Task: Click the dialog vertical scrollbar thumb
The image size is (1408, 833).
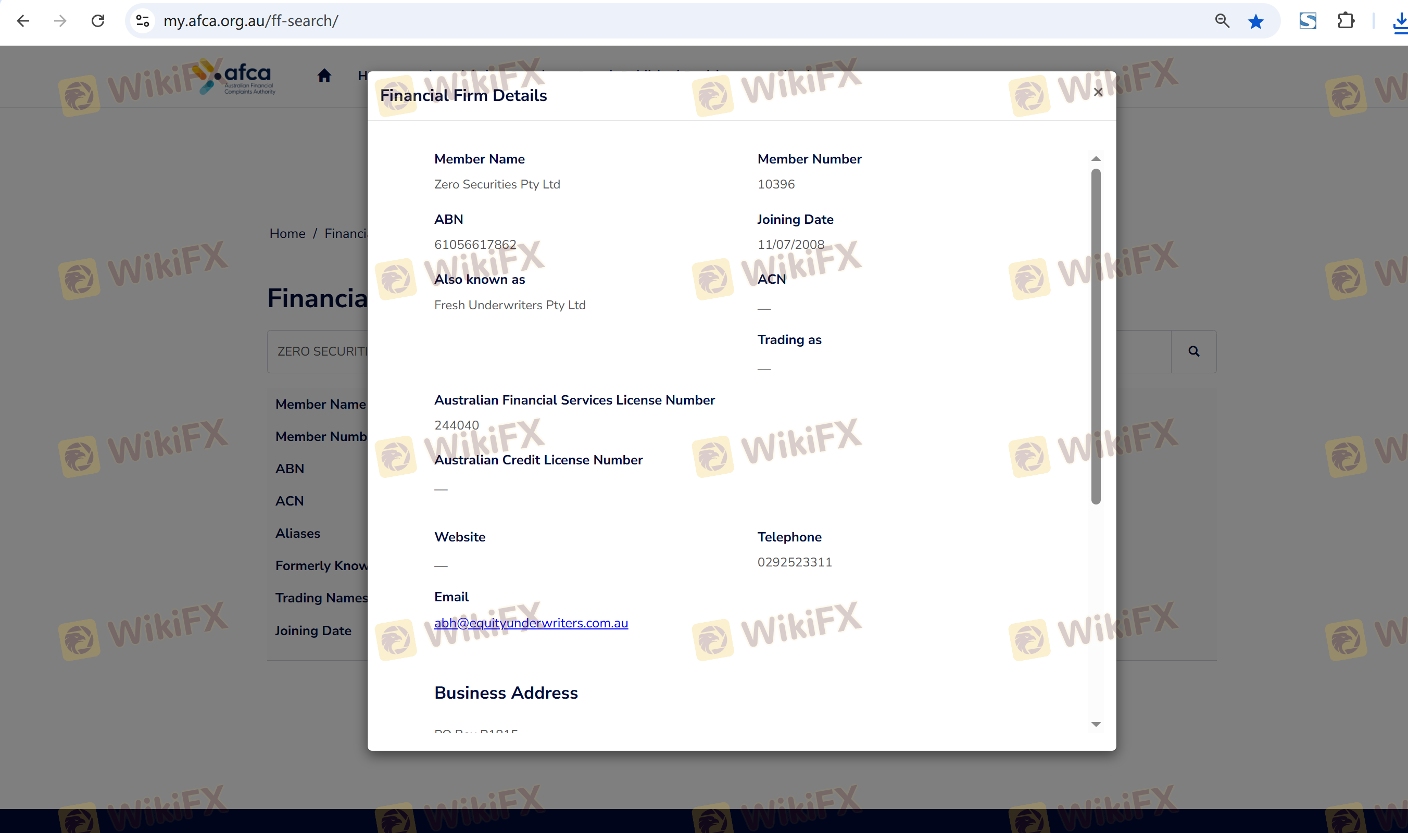Action: [1096, 337]
